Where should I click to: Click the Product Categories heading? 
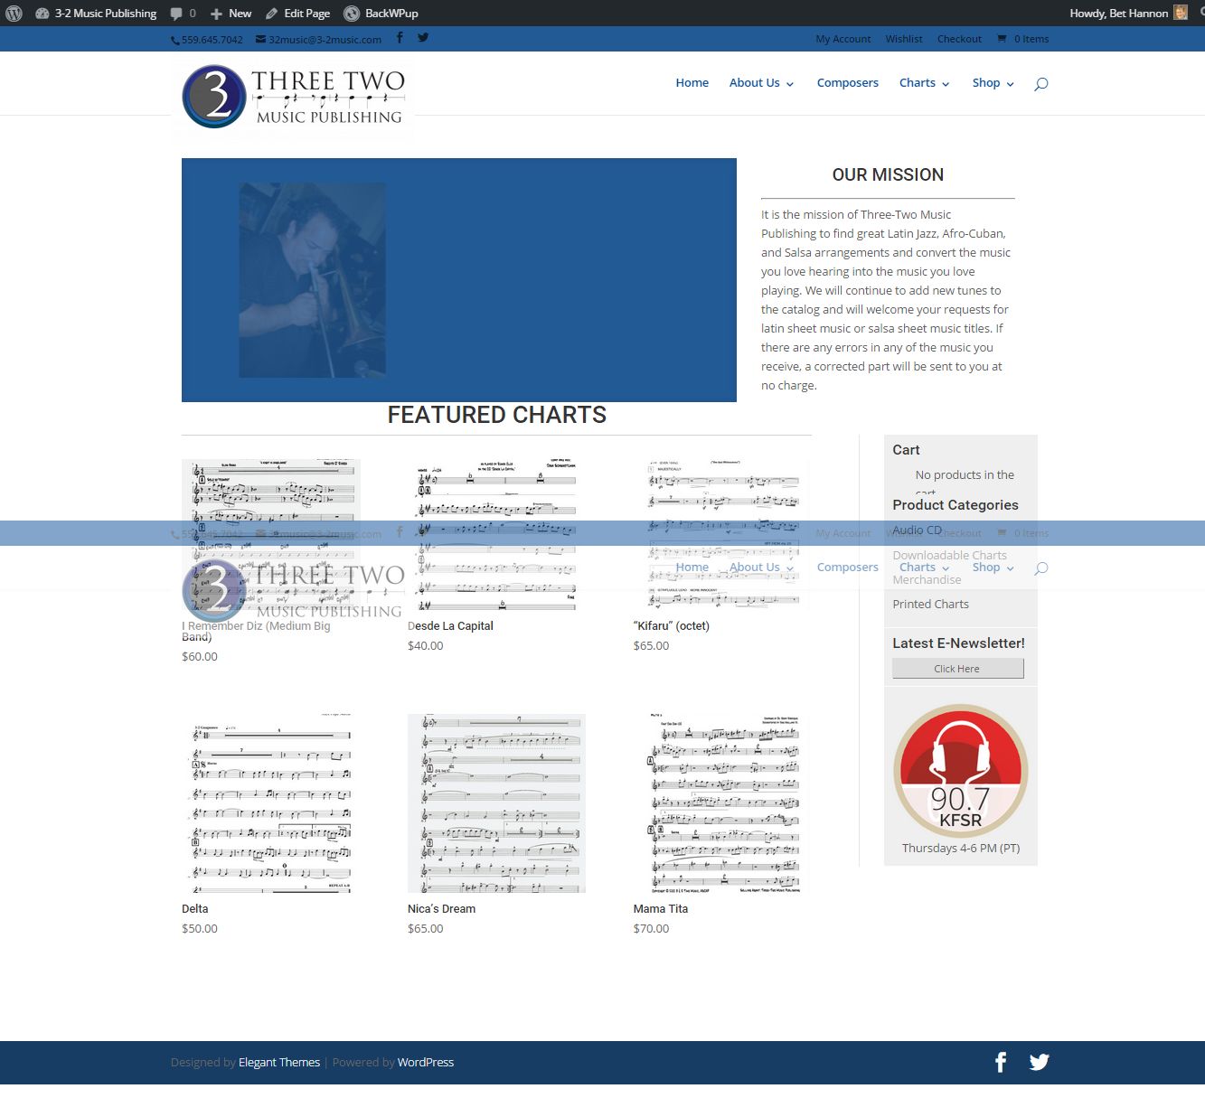[x=956, y=505]
